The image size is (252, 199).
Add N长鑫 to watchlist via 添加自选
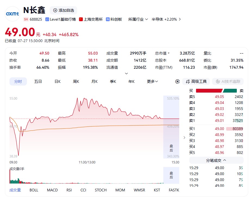pos(64,10)
